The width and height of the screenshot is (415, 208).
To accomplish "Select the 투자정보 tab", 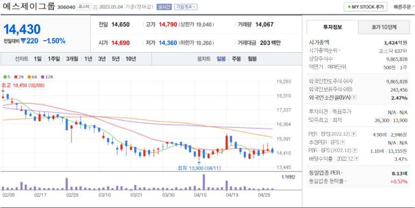I will (x=332, y=27).
